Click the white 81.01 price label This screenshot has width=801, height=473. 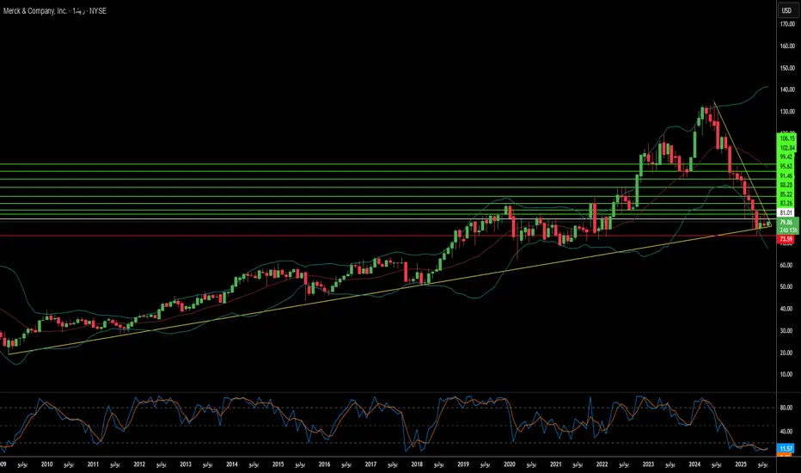(x=786, y=212)
